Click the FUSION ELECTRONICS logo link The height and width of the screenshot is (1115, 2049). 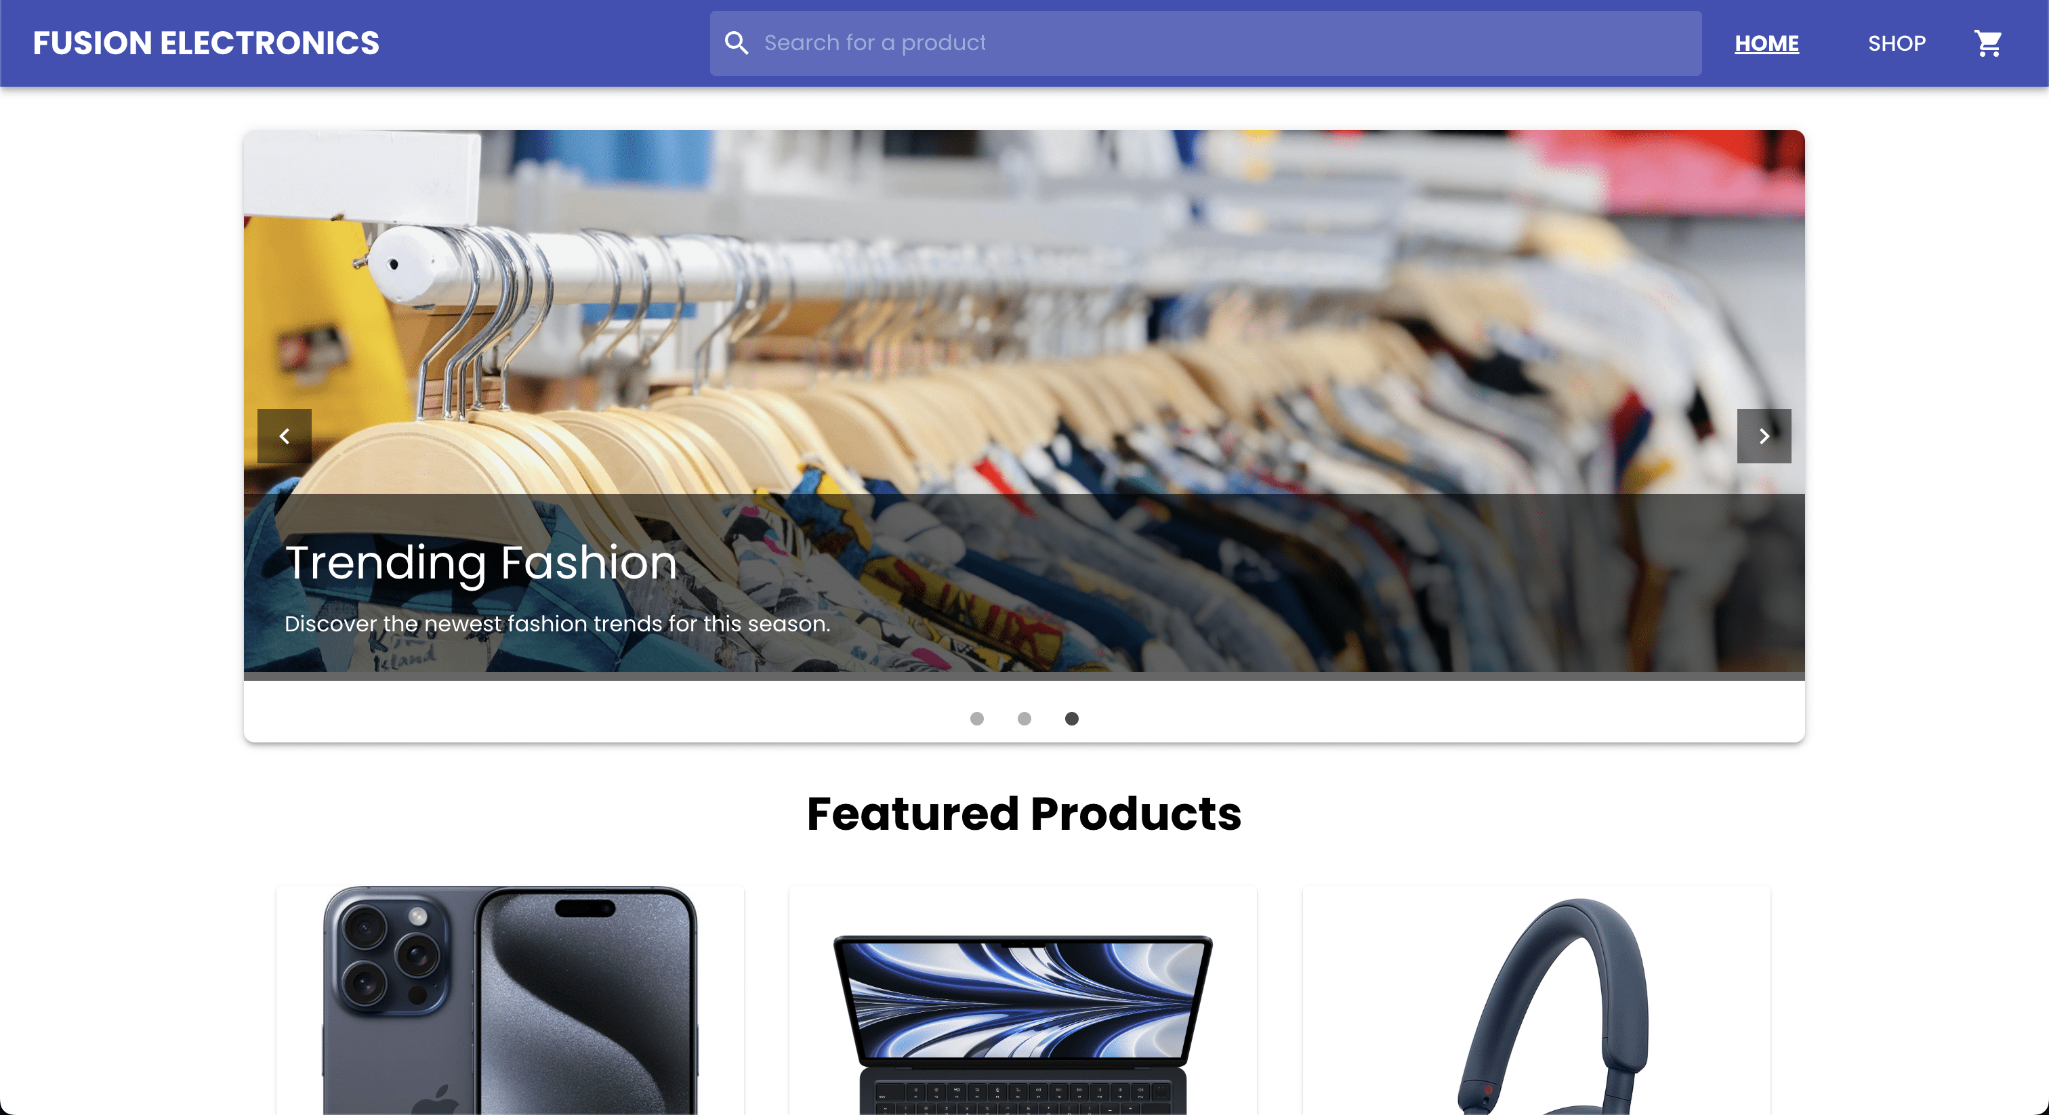click(206, 43)
